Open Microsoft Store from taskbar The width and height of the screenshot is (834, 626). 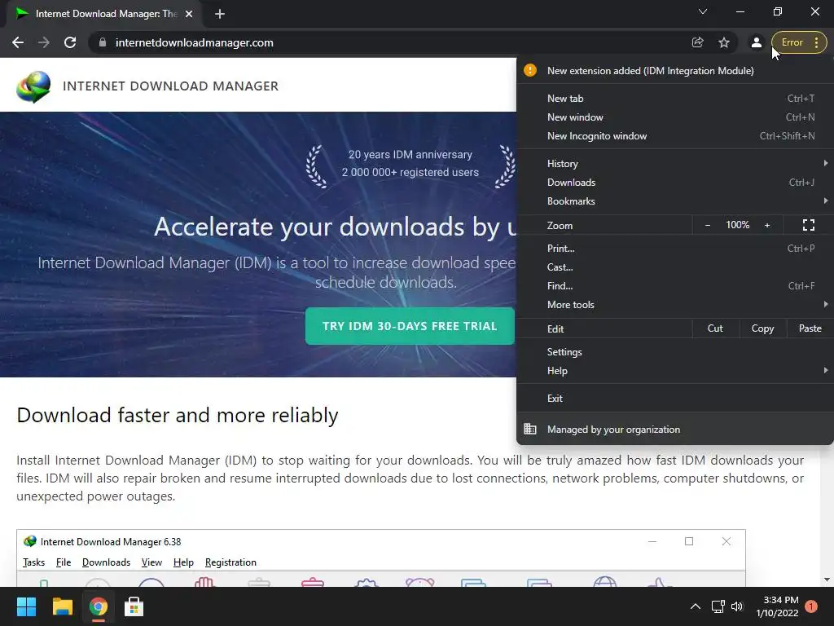[x=134, y=606]
